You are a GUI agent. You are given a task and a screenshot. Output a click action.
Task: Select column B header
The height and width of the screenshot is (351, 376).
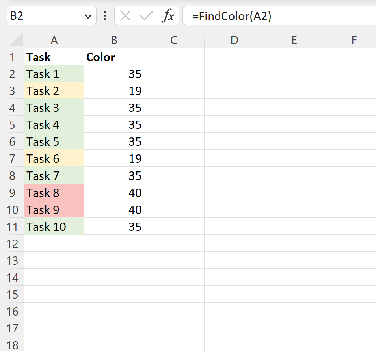point(114,40)
